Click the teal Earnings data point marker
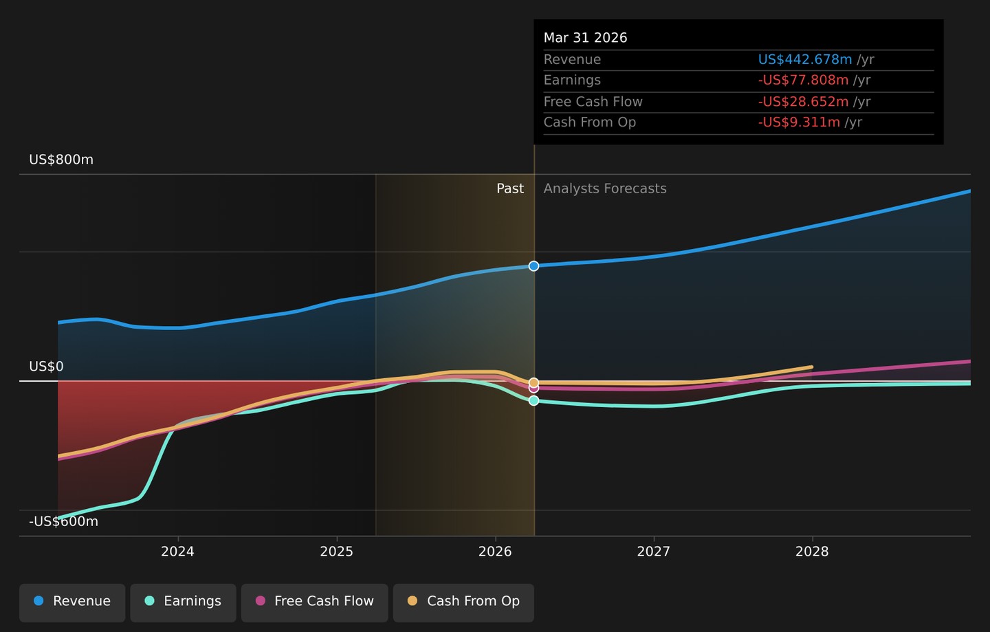The width and height of the screenshot is (990, 632). point(533,400)
